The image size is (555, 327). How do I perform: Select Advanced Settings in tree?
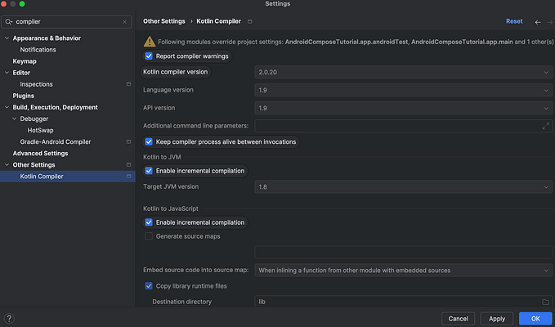(40, 153)
